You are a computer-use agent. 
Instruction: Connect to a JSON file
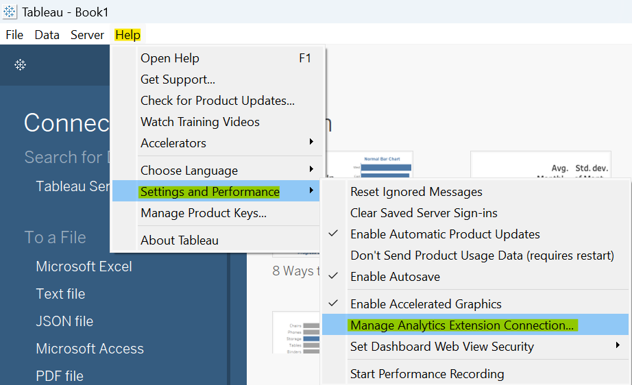(x=64, y=321)
